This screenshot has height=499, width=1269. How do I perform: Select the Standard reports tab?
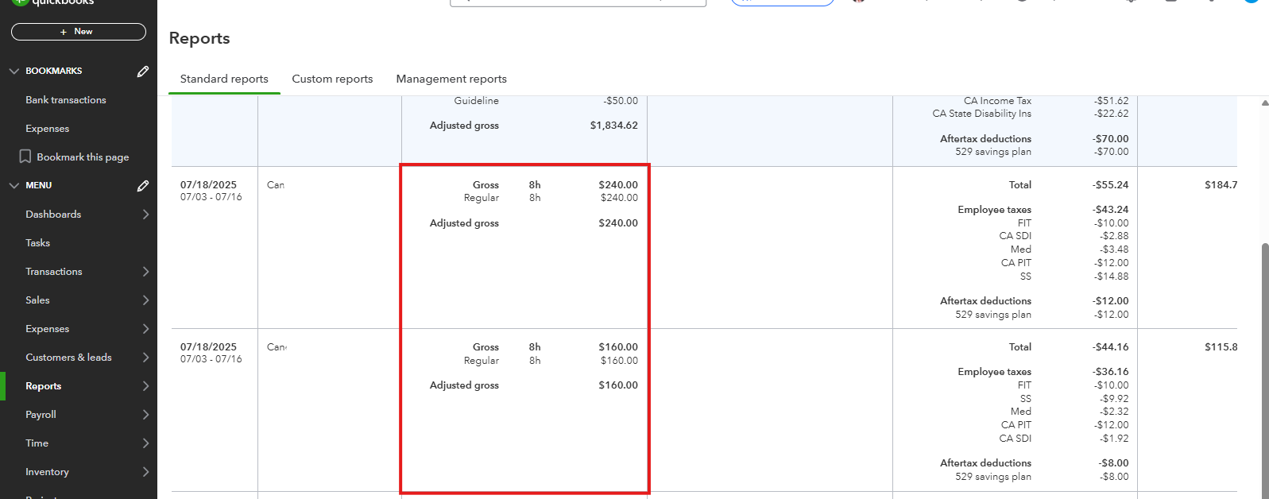click(224, 79)
